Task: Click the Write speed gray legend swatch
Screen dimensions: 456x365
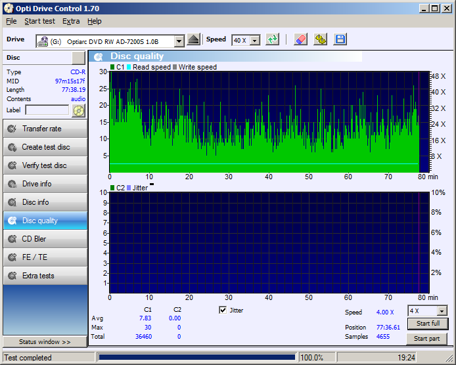Action: click(175, 67)
